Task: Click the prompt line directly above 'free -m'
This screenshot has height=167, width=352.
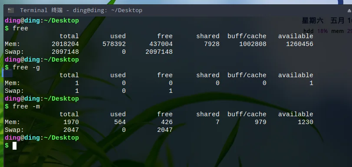Action: (42, 99)
